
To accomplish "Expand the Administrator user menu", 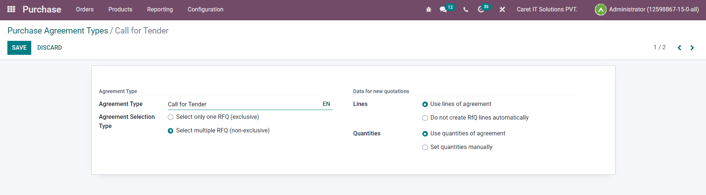I will (647, 10).
